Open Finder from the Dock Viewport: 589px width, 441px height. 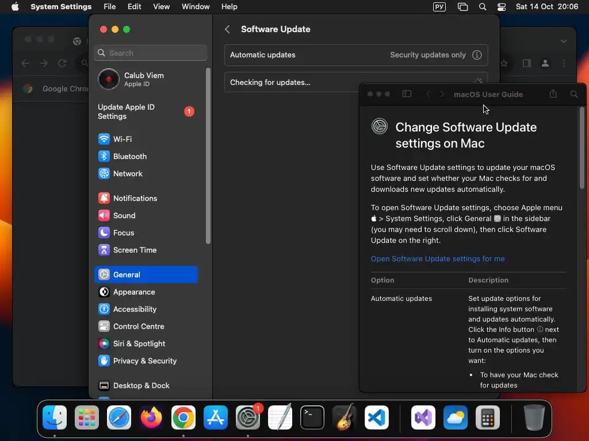pos(55,417)
